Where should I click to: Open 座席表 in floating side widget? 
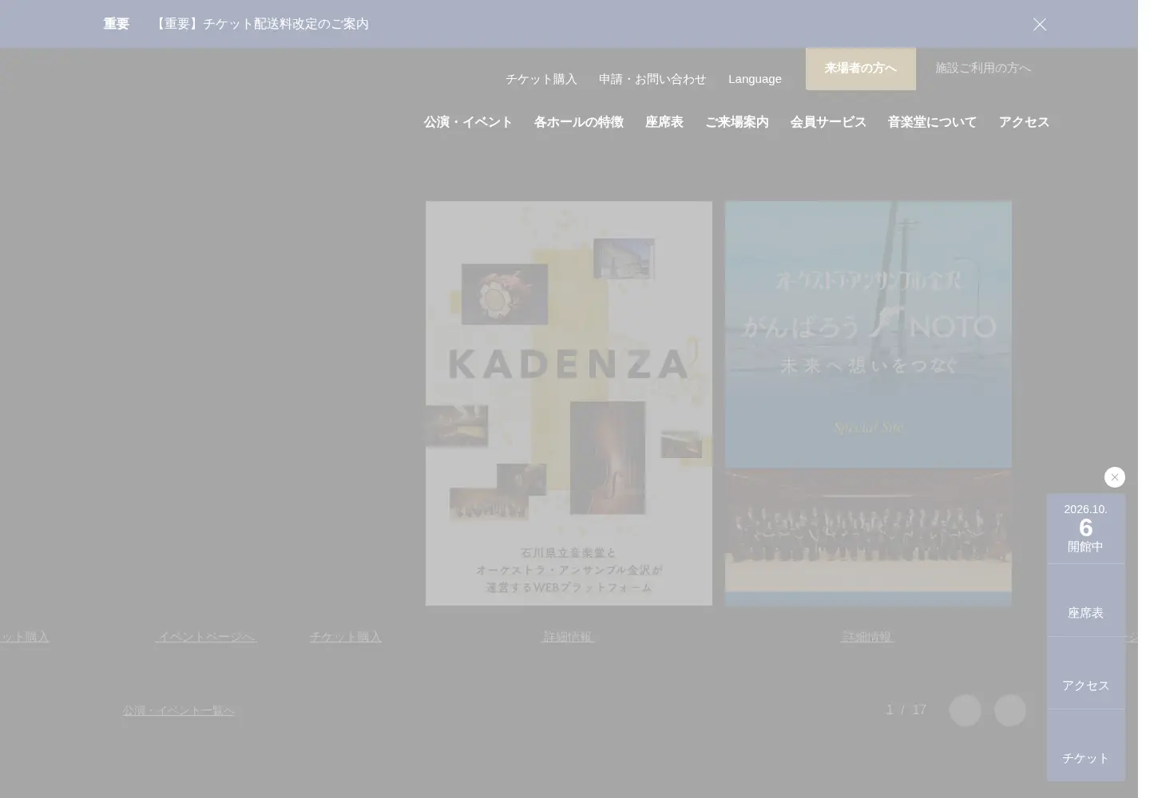click(x=1085, y=601)
